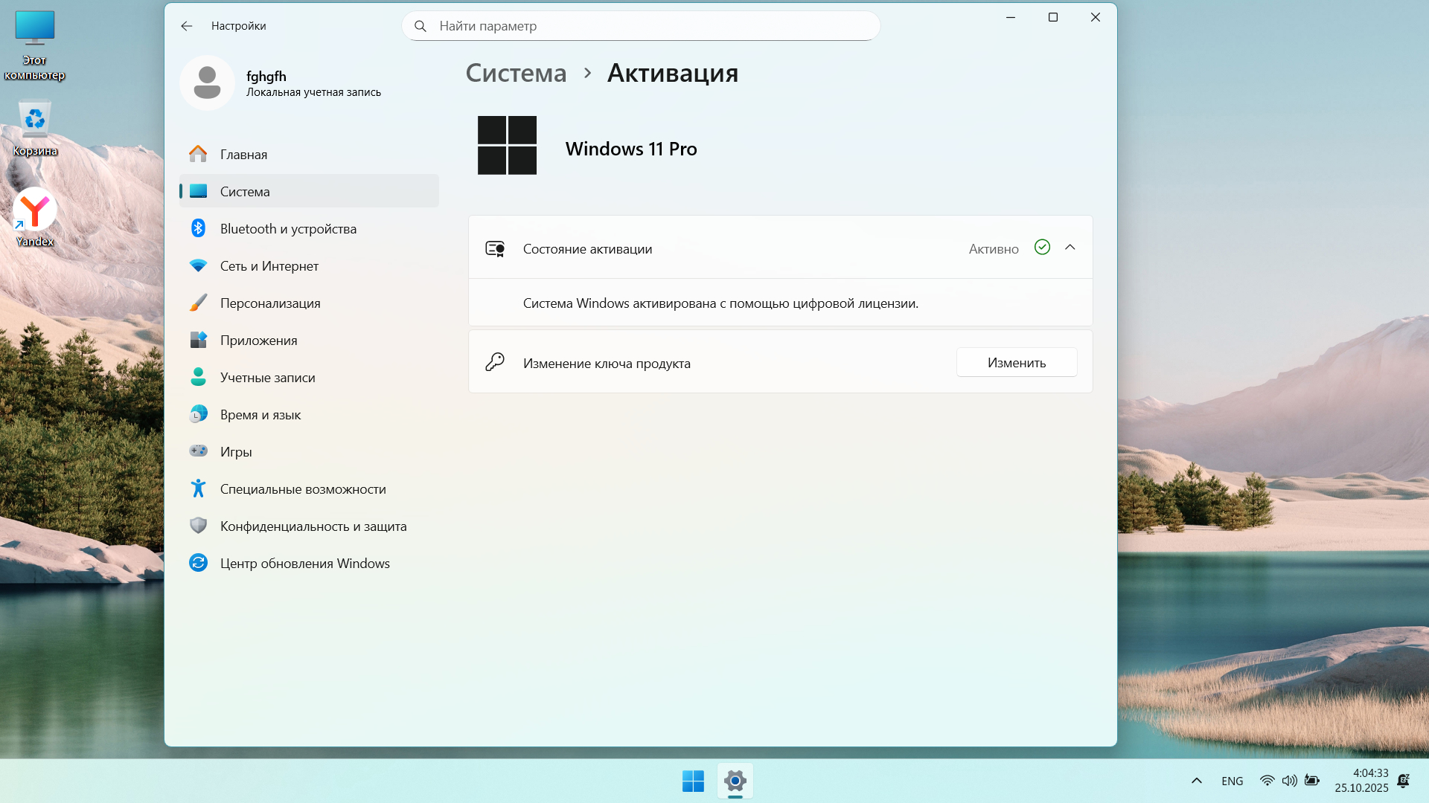Open Приложения section icon
Image resolution: width=1429 pixels, height=803 pixels.
[x=198, y=340]
